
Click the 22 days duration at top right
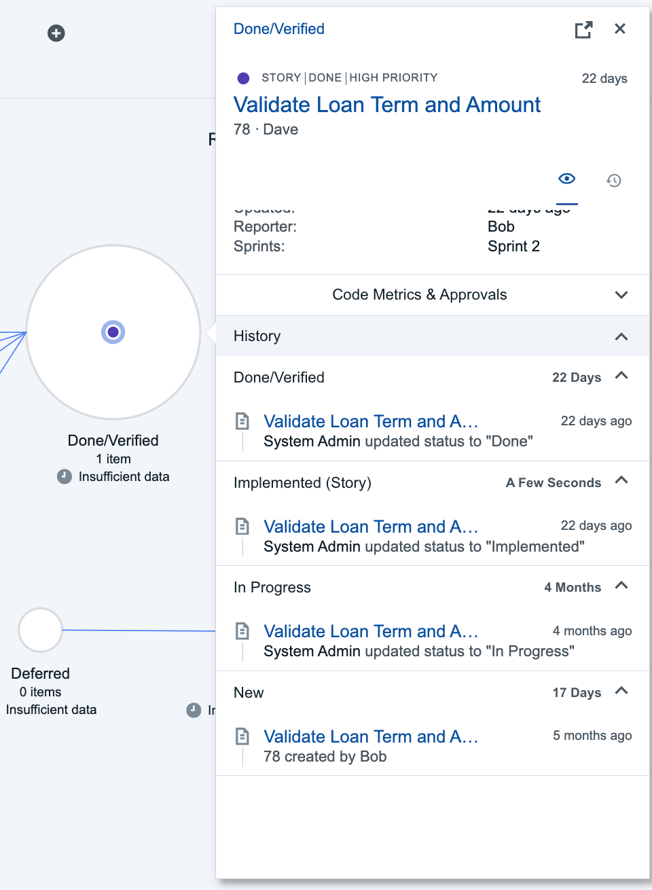point(604,78)
